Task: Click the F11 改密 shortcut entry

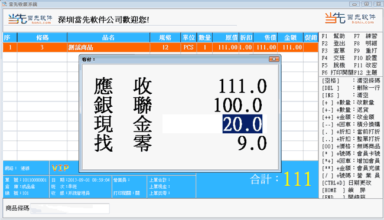Action: point(366,65)
